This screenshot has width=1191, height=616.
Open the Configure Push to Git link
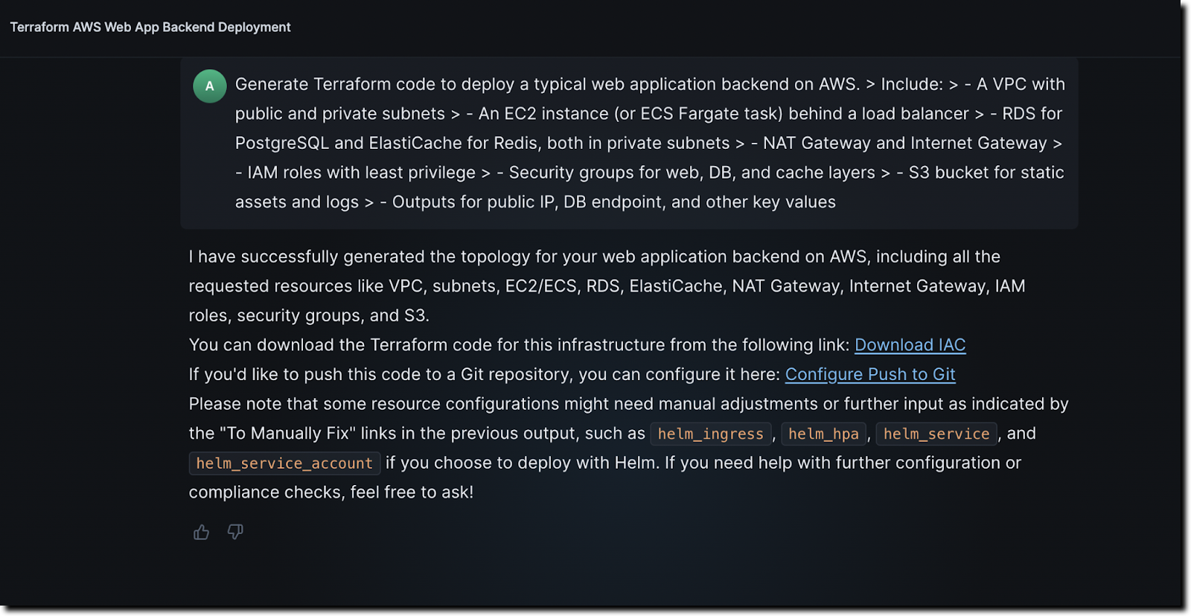pos(870,374)
